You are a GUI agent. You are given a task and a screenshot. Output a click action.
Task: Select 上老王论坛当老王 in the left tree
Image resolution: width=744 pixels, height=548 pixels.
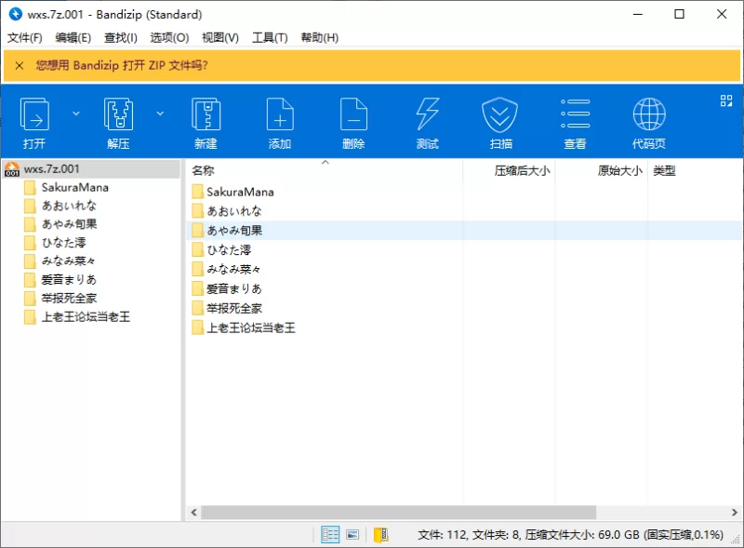[86, 316]
